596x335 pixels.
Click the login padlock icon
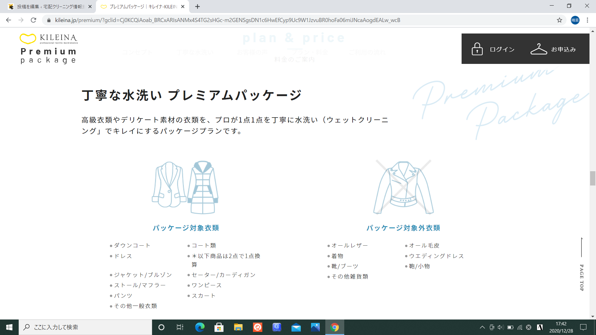(x=477, y=49)
